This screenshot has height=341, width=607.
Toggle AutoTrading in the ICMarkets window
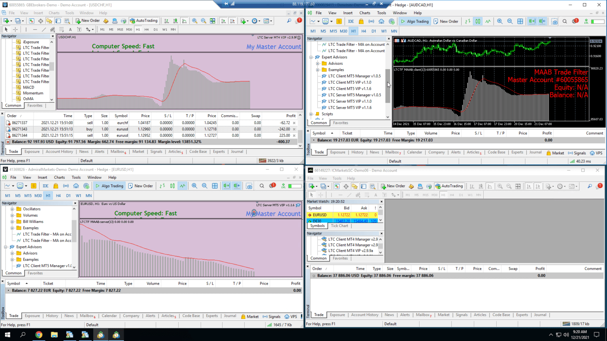coord(449,186)
